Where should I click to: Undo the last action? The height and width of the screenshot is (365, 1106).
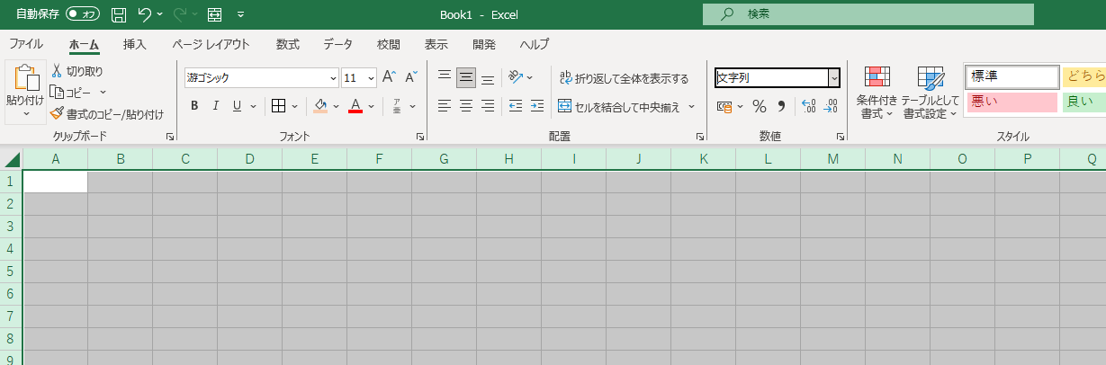click(145, 14)
